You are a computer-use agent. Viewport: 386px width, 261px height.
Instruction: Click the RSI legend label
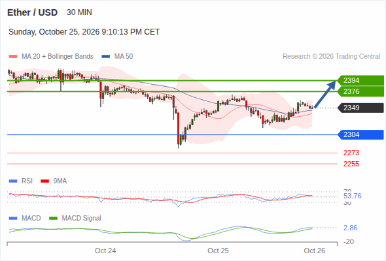click(27, 181)
